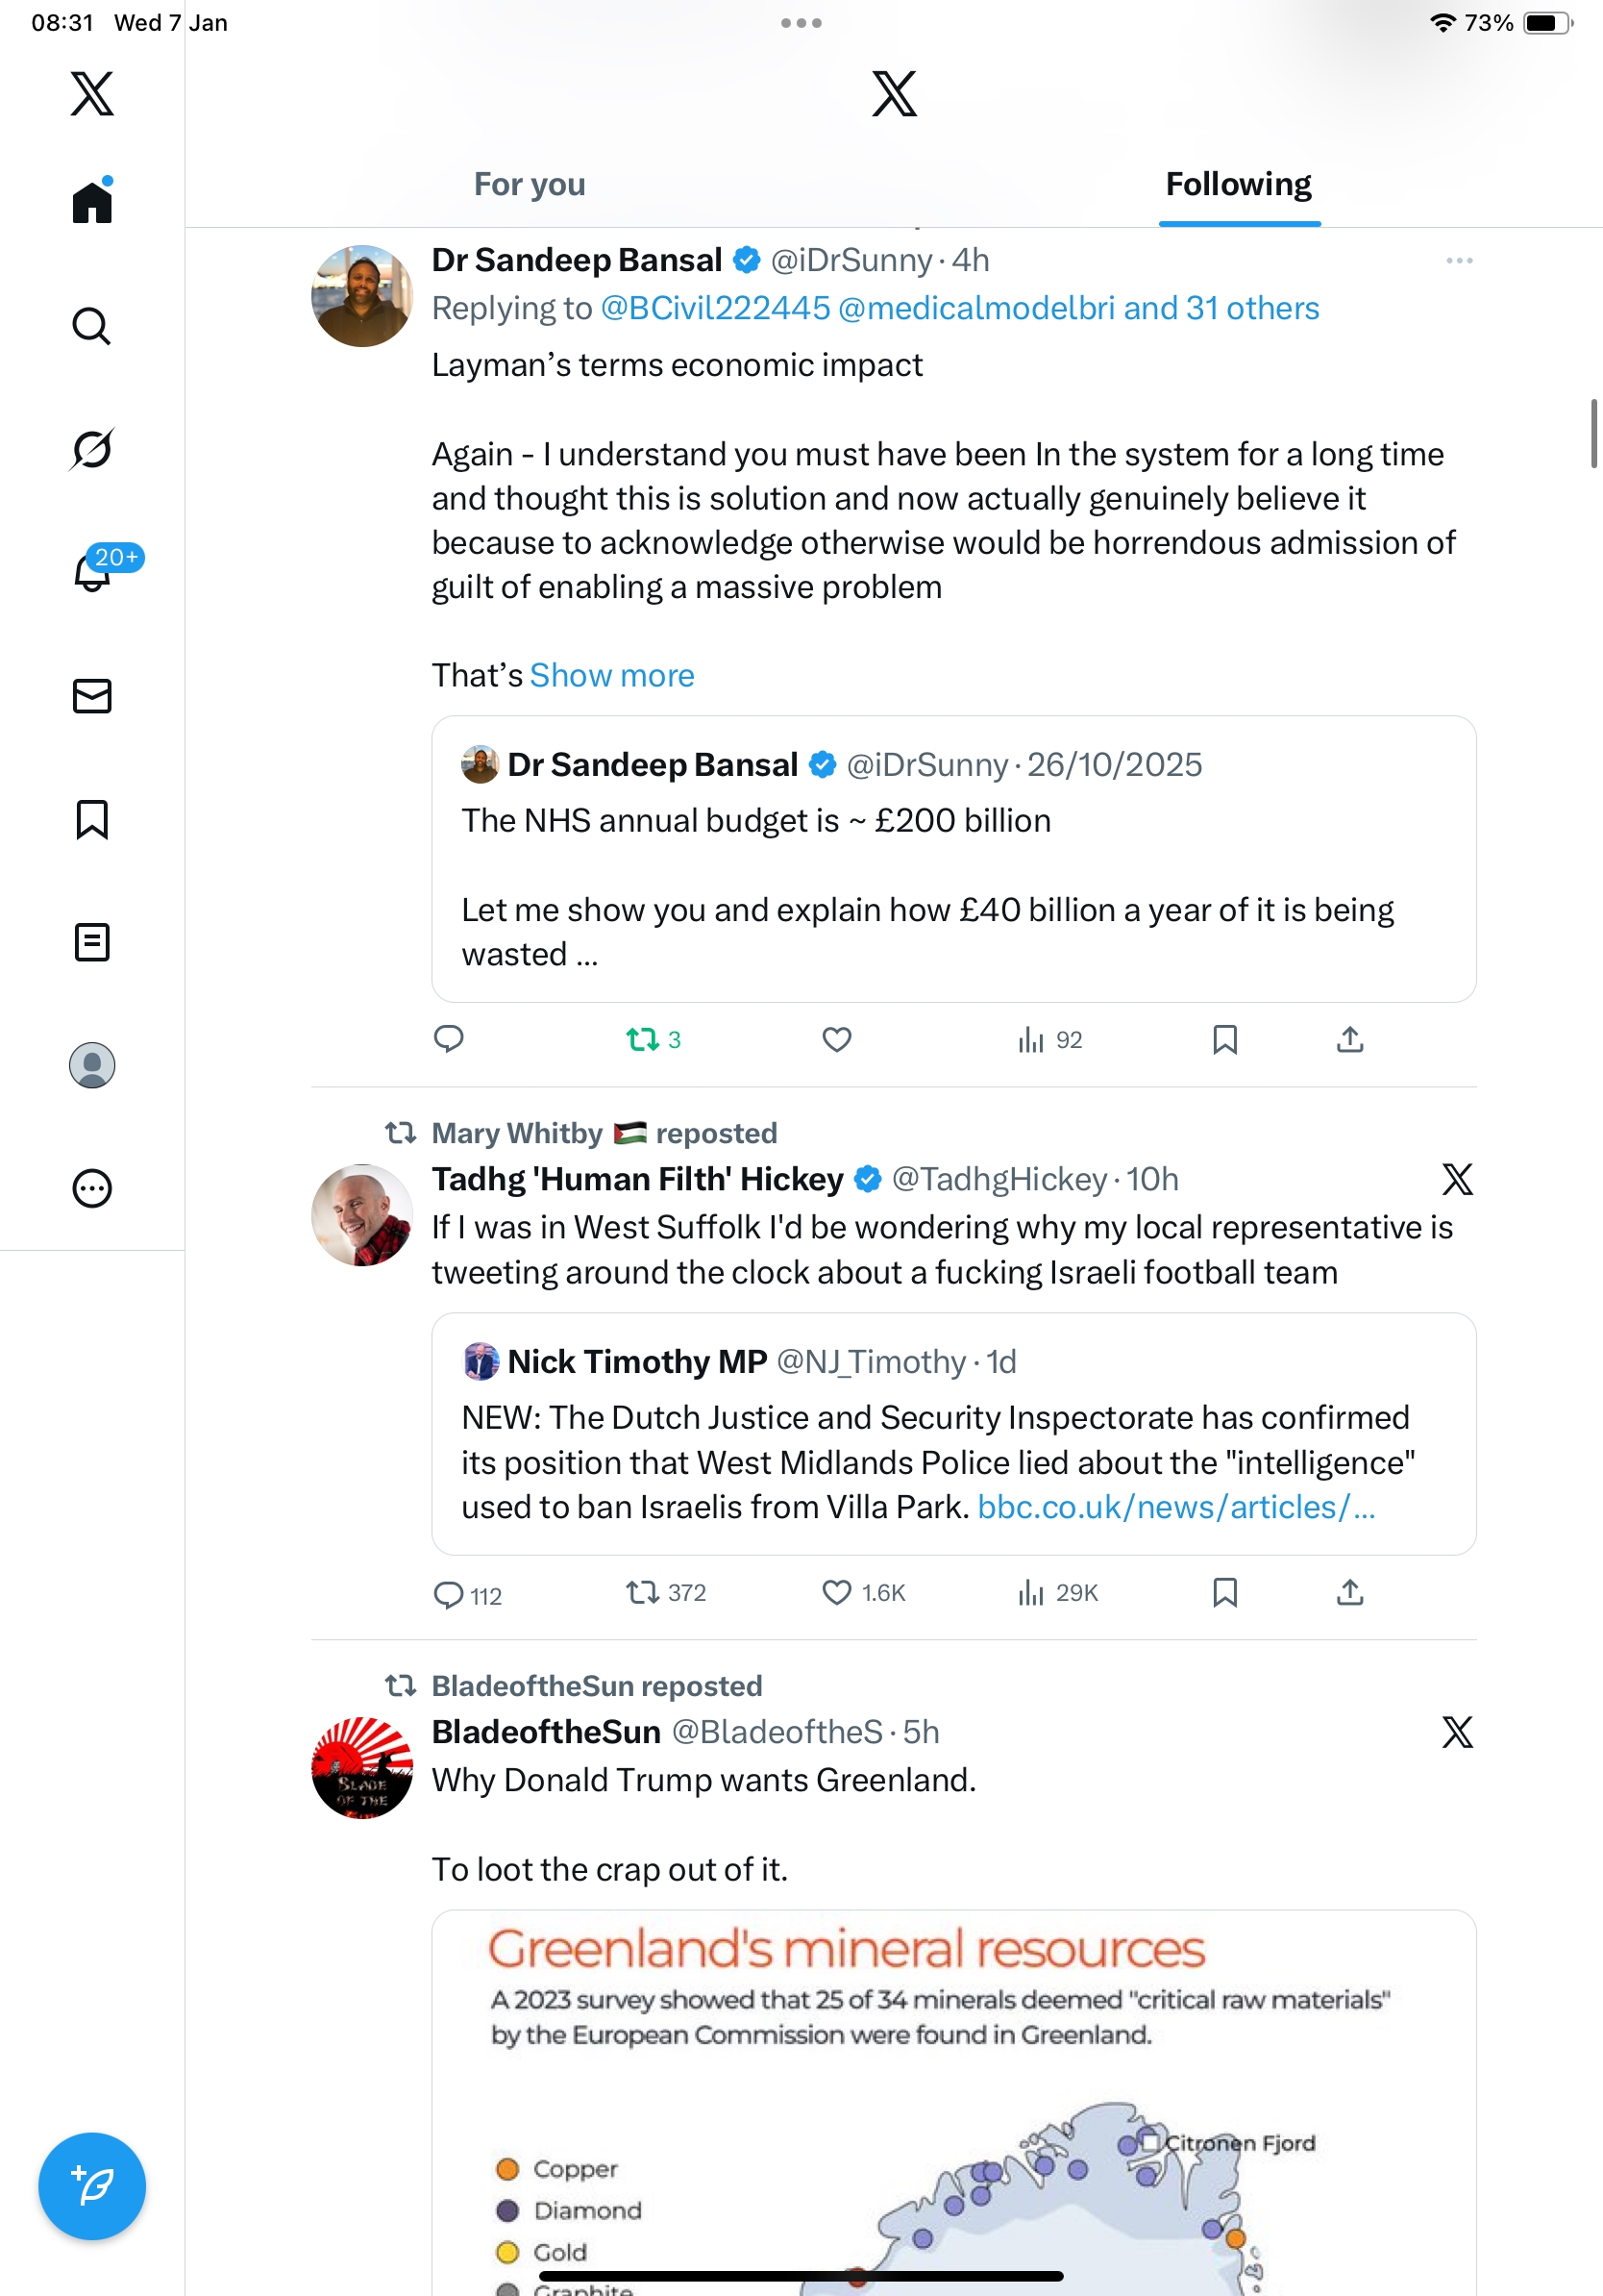The width and height of the screenshot is (1603, 2296).
Task: Open Greenland's mineral resources image
Action: [953, 2100]
